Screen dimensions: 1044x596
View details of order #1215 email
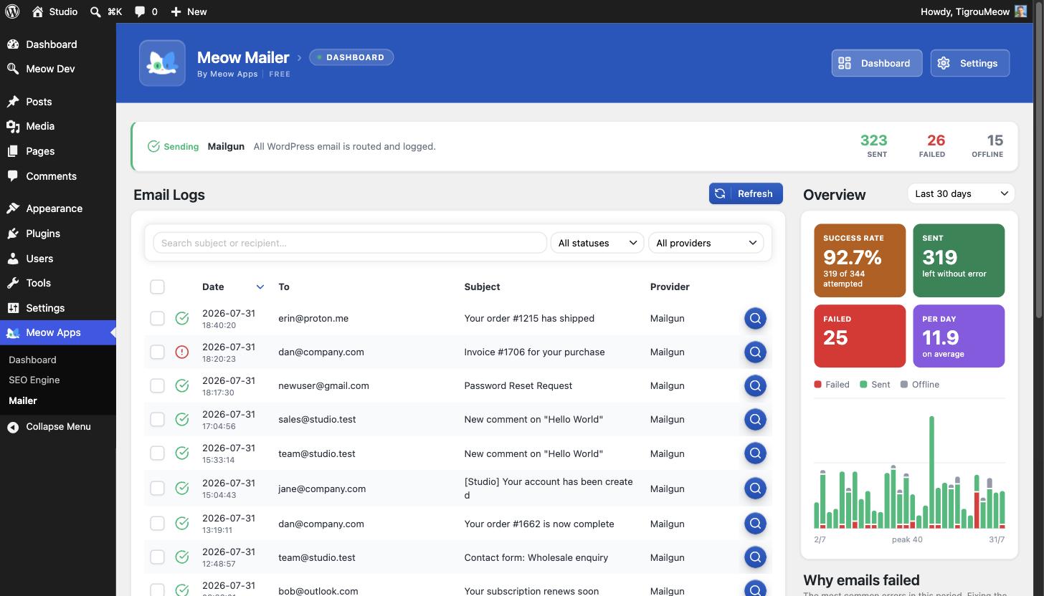pyautogui.click(x=755, y=318)
